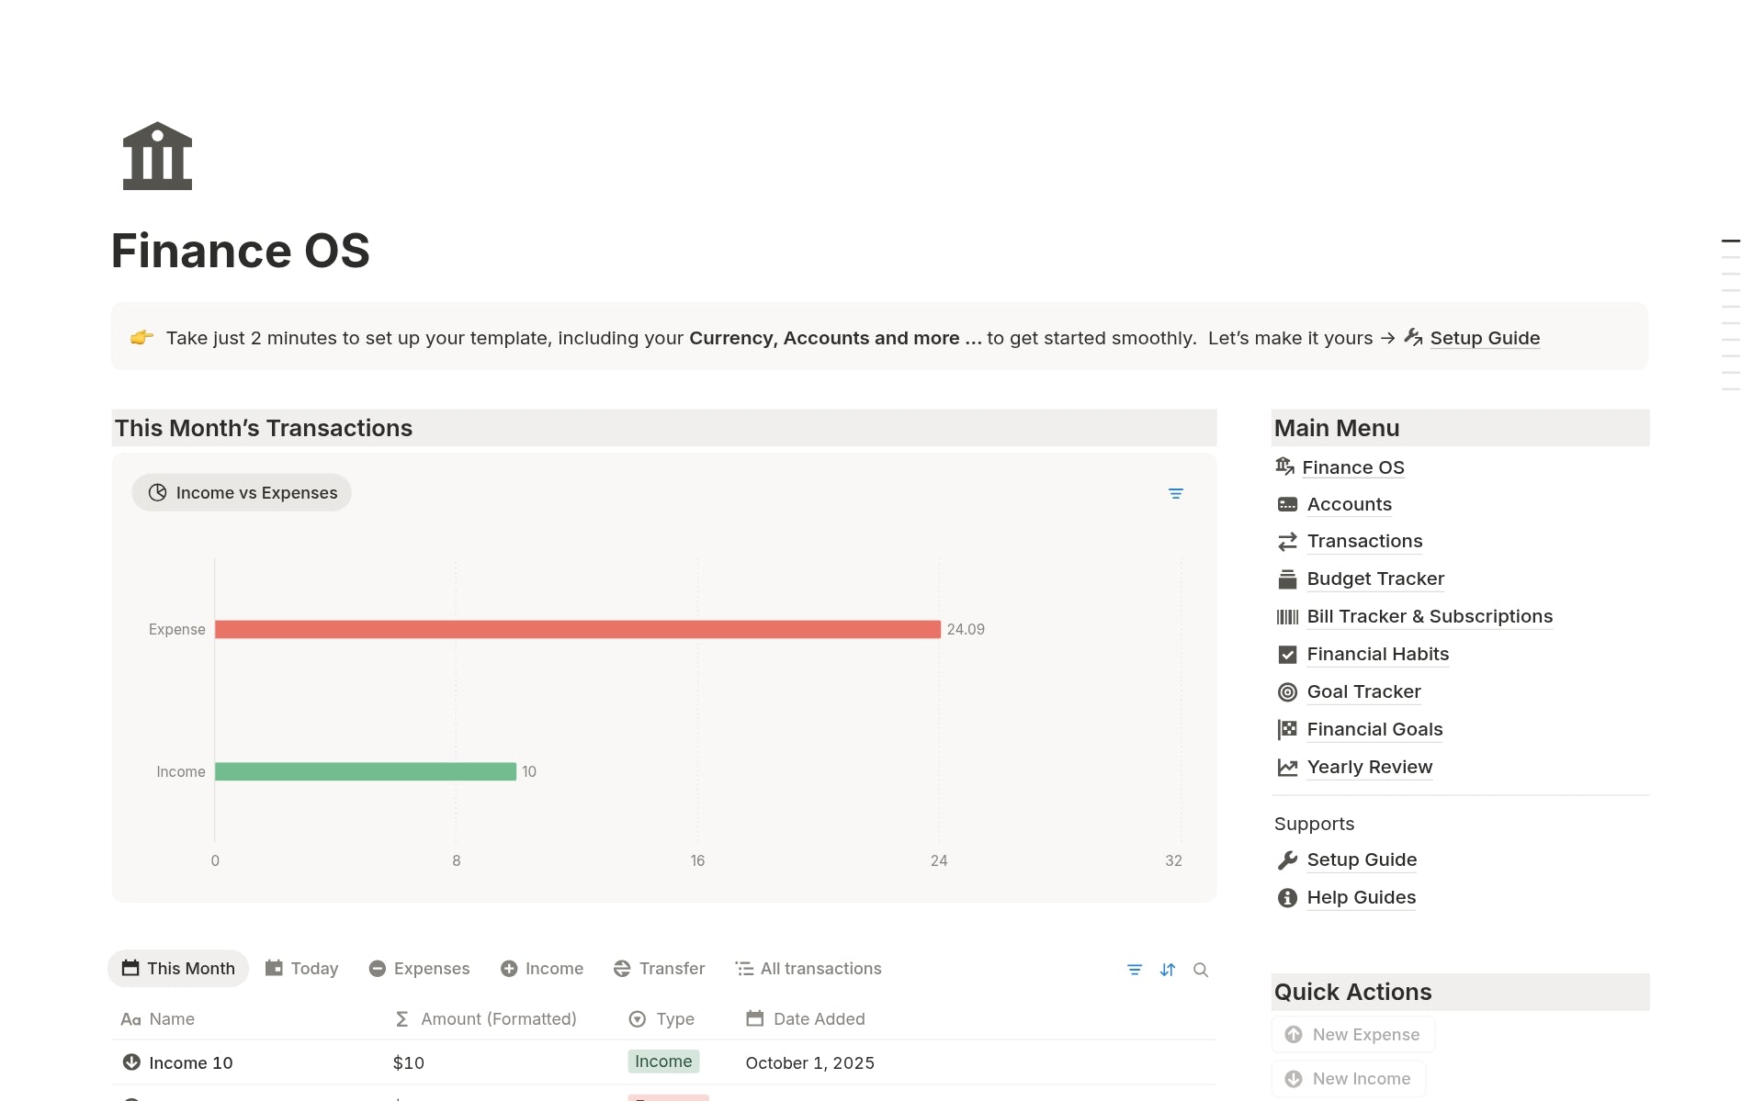Click the bank building page icon

point(157,156)
